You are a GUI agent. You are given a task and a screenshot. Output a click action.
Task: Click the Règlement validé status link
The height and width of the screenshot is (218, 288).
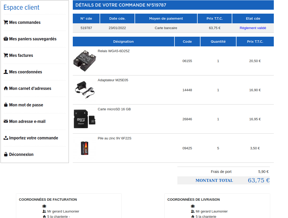click(253, 28)
